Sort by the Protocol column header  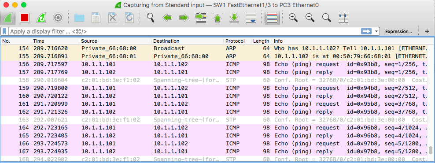(x=237, y=41)
